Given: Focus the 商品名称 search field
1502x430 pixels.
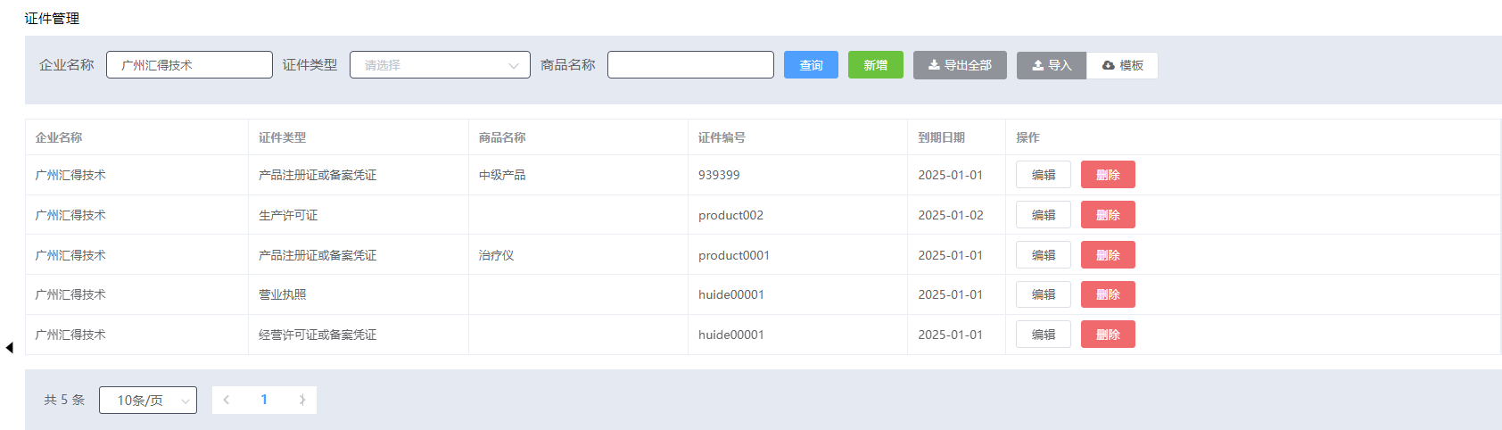Looking at the screenshot, I should pyautogui.click(x=690, y=65).
